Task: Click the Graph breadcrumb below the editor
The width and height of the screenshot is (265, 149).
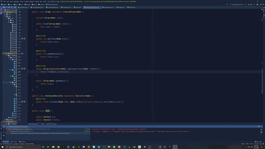Action: click(43, 124)
